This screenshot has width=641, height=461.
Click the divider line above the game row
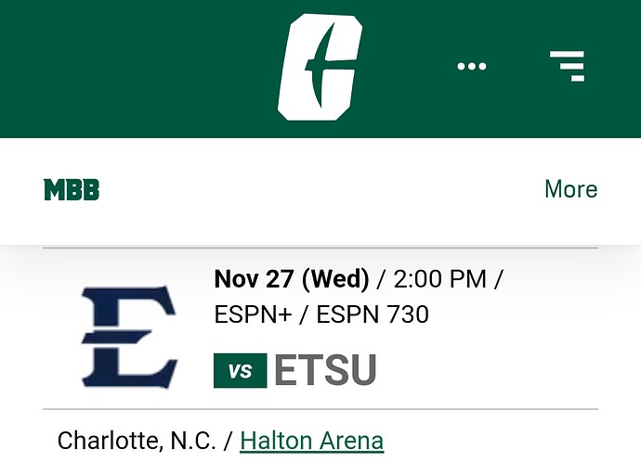pos(320,248)
